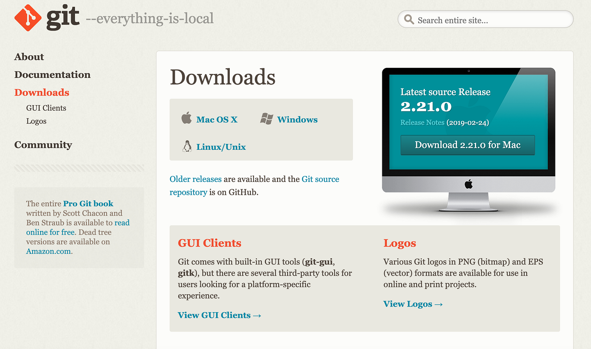
Task: Click the Download 2.21.0 for Mac button
Action: (x=468, y=145)
